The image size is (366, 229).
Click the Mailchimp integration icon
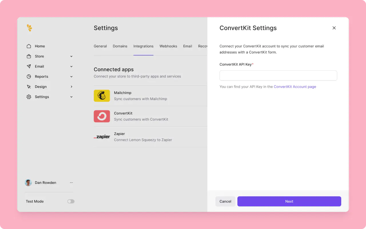coord(102,96)
